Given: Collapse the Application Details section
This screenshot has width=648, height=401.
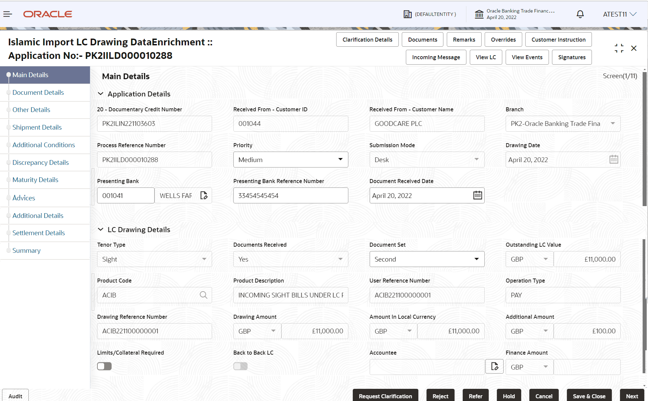Looking at the screenshot, I should pyautogui.click(x=101, y=94).
